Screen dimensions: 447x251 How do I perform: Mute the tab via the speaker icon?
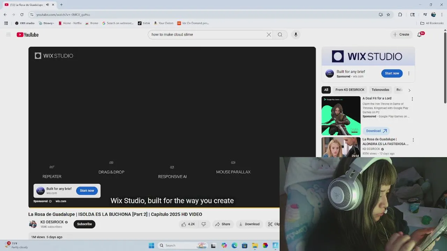tap(47, 5)
